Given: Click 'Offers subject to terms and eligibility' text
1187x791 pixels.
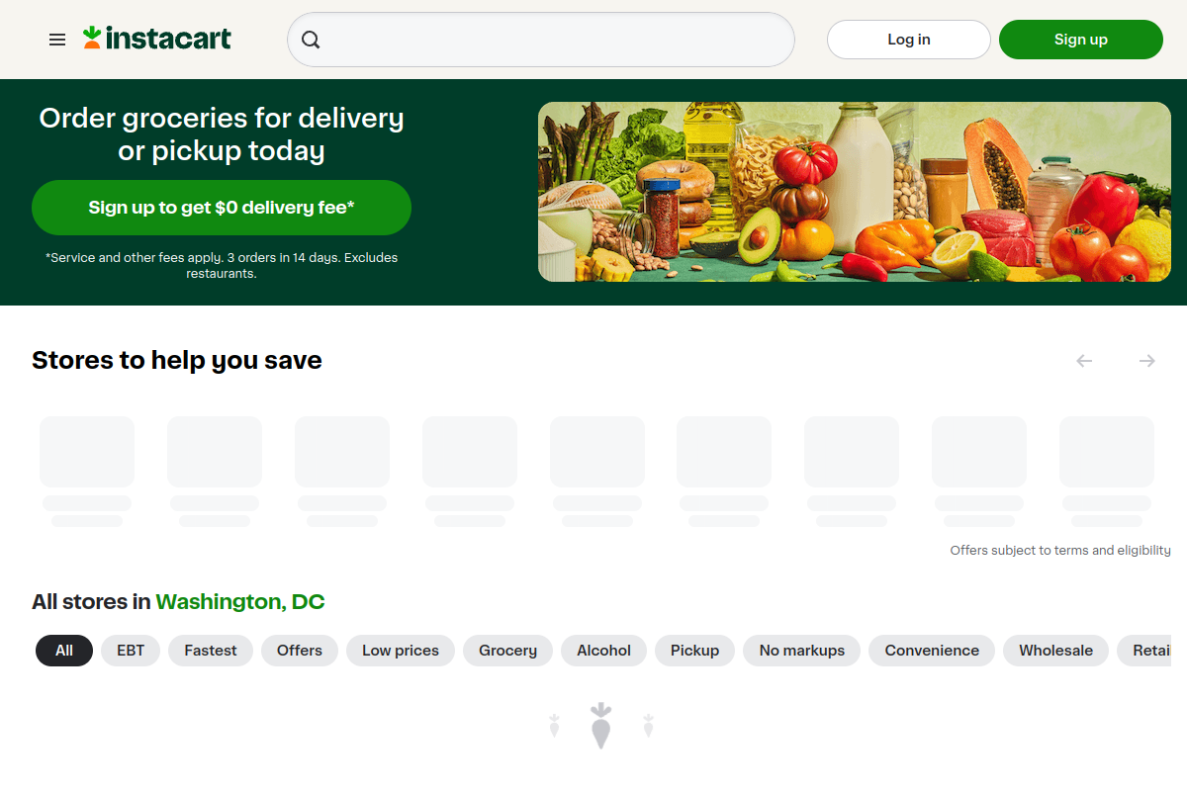Looking at the screenshot, I should [1060, 550].
